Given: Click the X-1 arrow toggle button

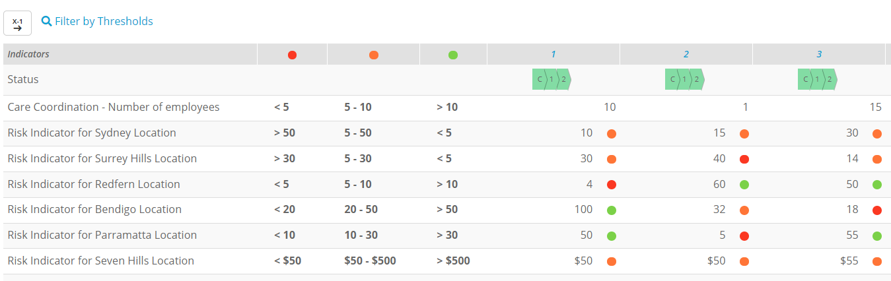Looking at the screenshot, I should (x=17, y=23).
